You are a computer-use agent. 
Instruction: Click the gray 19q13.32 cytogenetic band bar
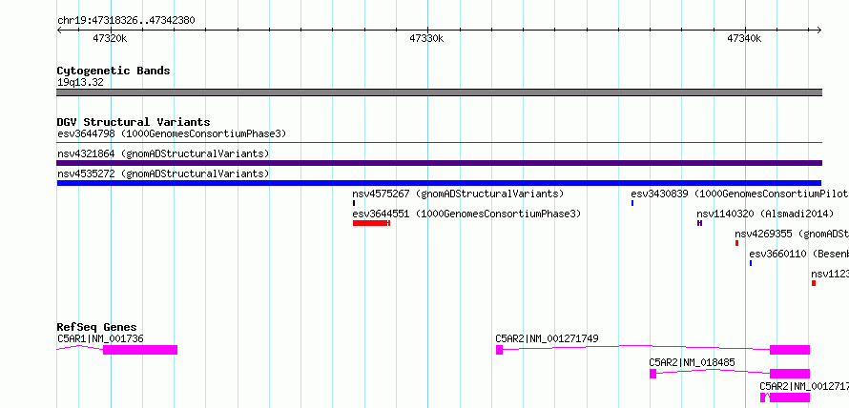pyautogui.click(x=439, y=92)
